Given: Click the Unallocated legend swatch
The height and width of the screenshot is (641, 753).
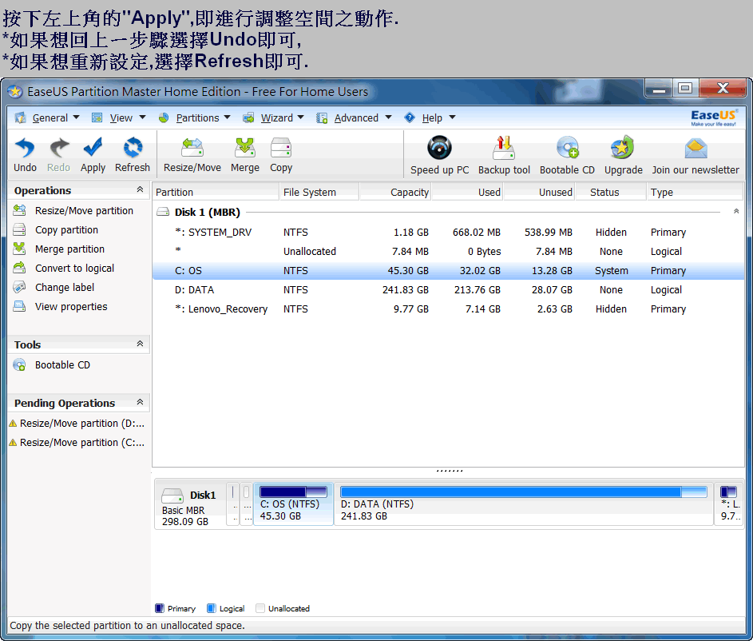Looking at the screenshot, I should (260, 608).
